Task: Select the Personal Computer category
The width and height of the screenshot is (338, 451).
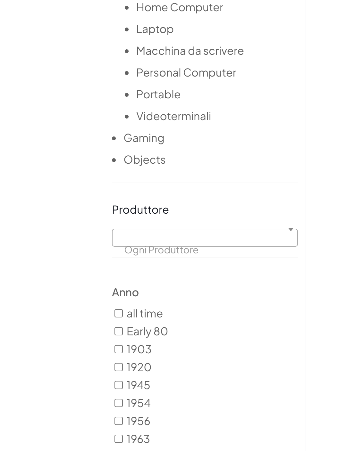Action: [x=186, y=73]
